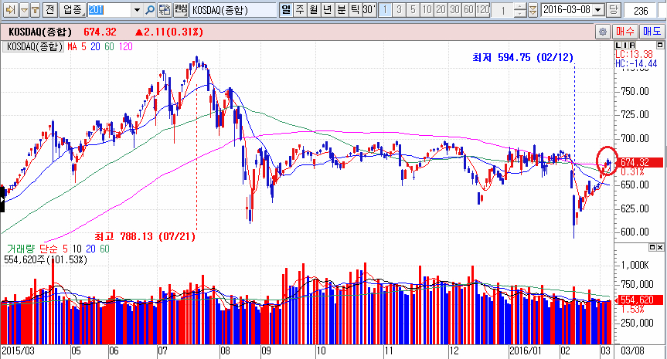Click the 236 bar count input field
Screen dimensions: 667x359
(640, 10)
